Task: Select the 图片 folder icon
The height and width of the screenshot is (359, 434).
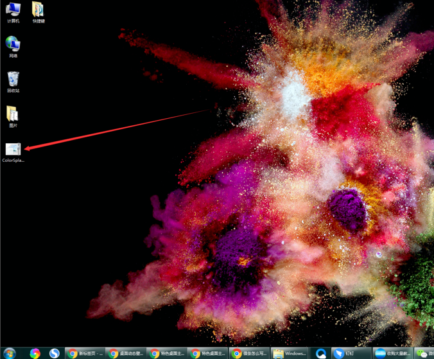Action: tap(13, 114)
